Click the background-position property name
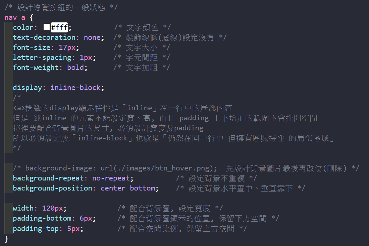The image size is (369, 246). pyautogui.click(x=52, y=188)
